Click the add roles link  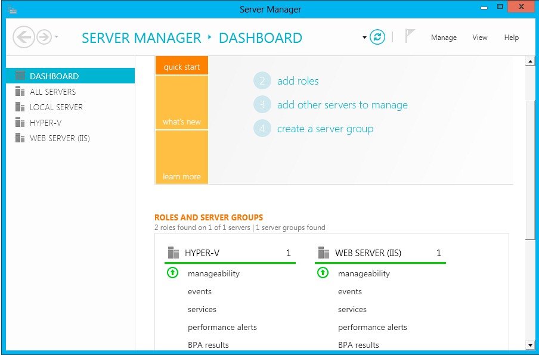point(298,81)
